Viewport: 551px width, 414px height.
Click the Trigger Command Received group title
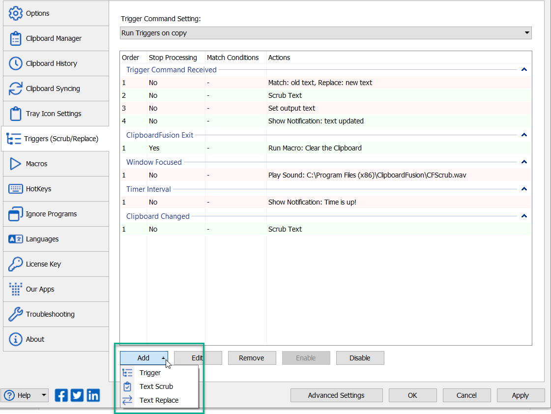coord(172,70)
